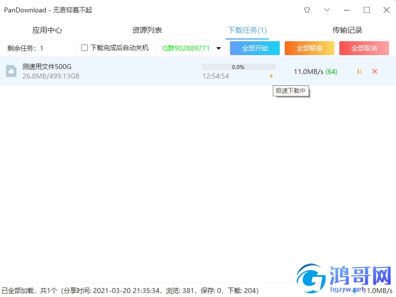The width and height of the screenshot is (396, 297).
Task: Click the 已全部加载 status bar text
Action: (130, 291)
